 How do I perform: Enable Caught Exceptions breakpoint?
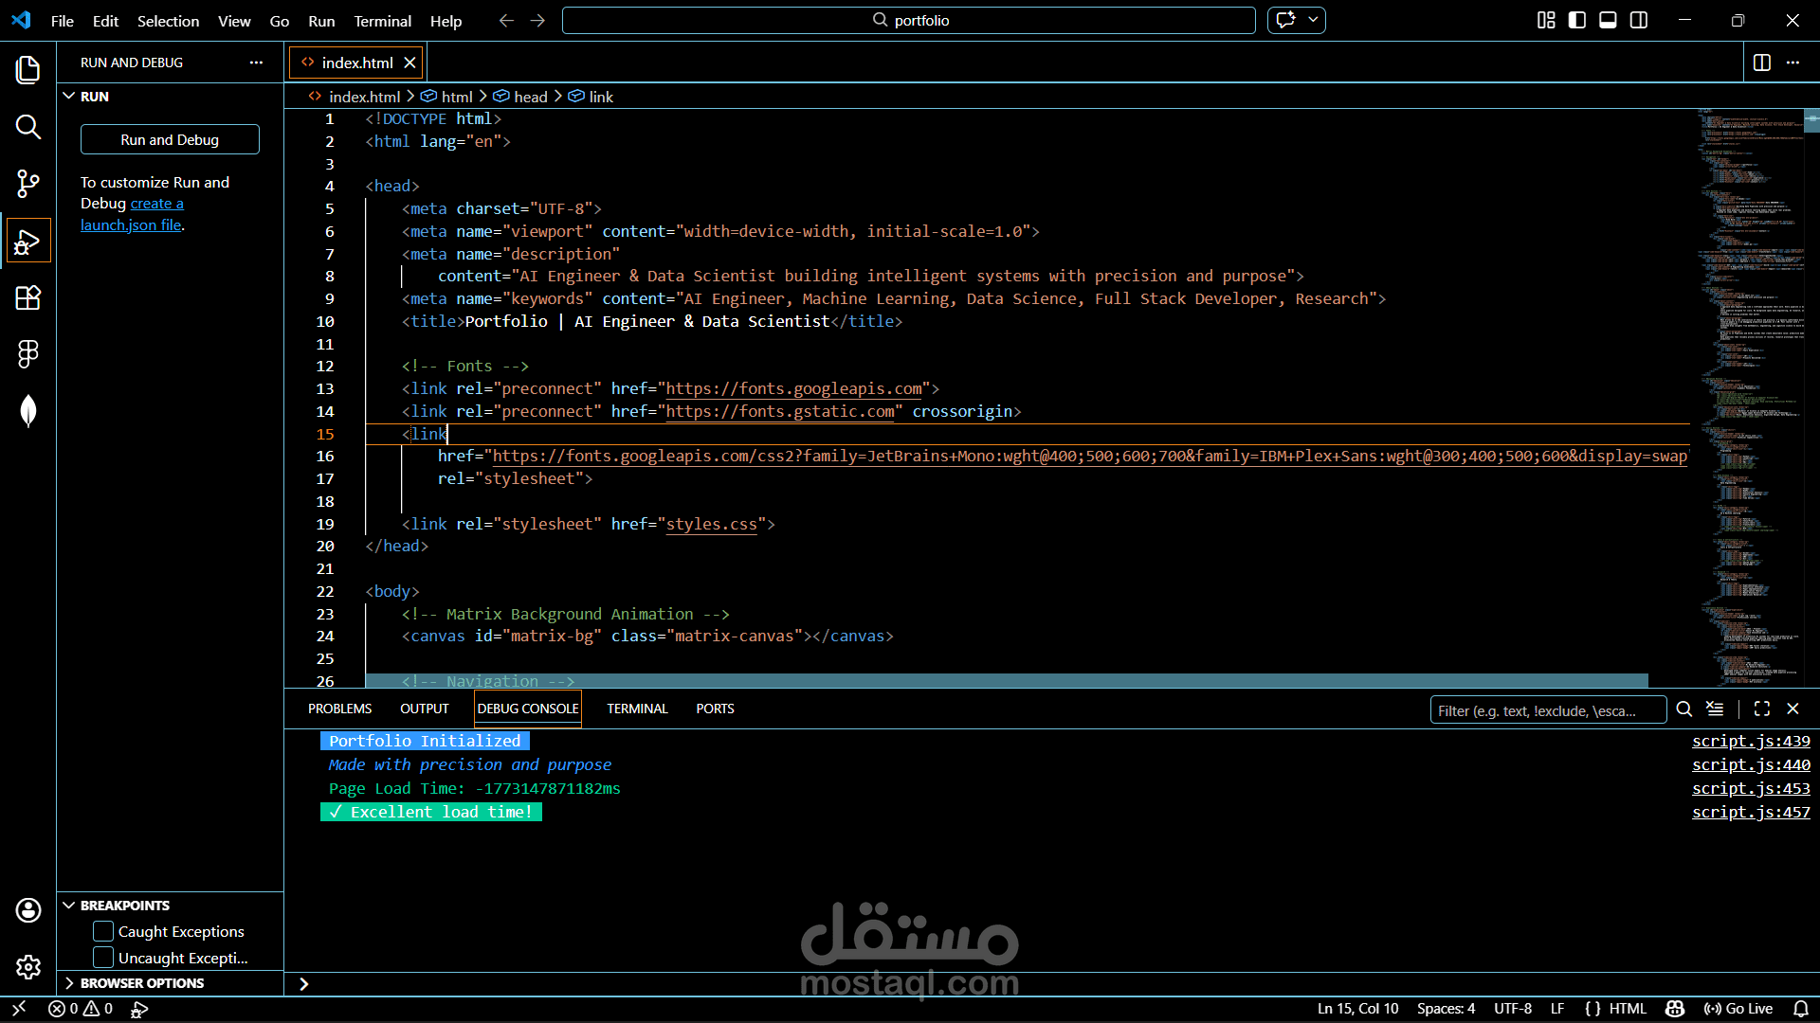tap(103, 932)
